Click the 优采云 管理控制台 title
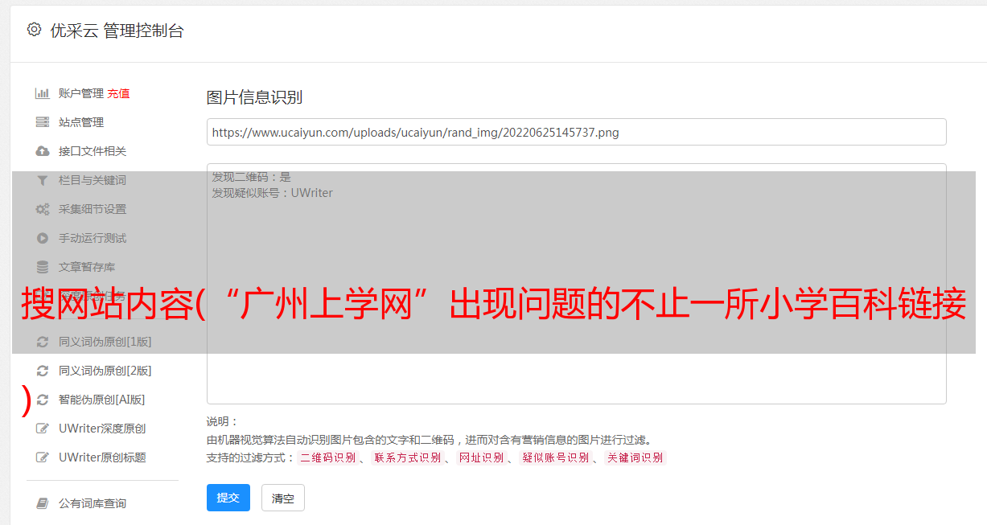Screen dimensions: 987x525 pos(117,31)
